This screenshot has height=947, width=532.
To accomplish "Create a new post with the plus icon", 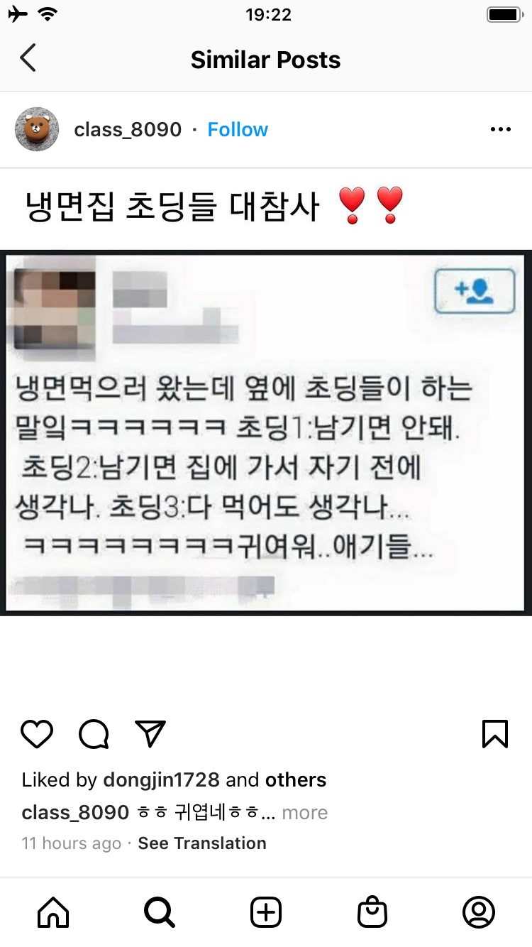I will point(266,912).
